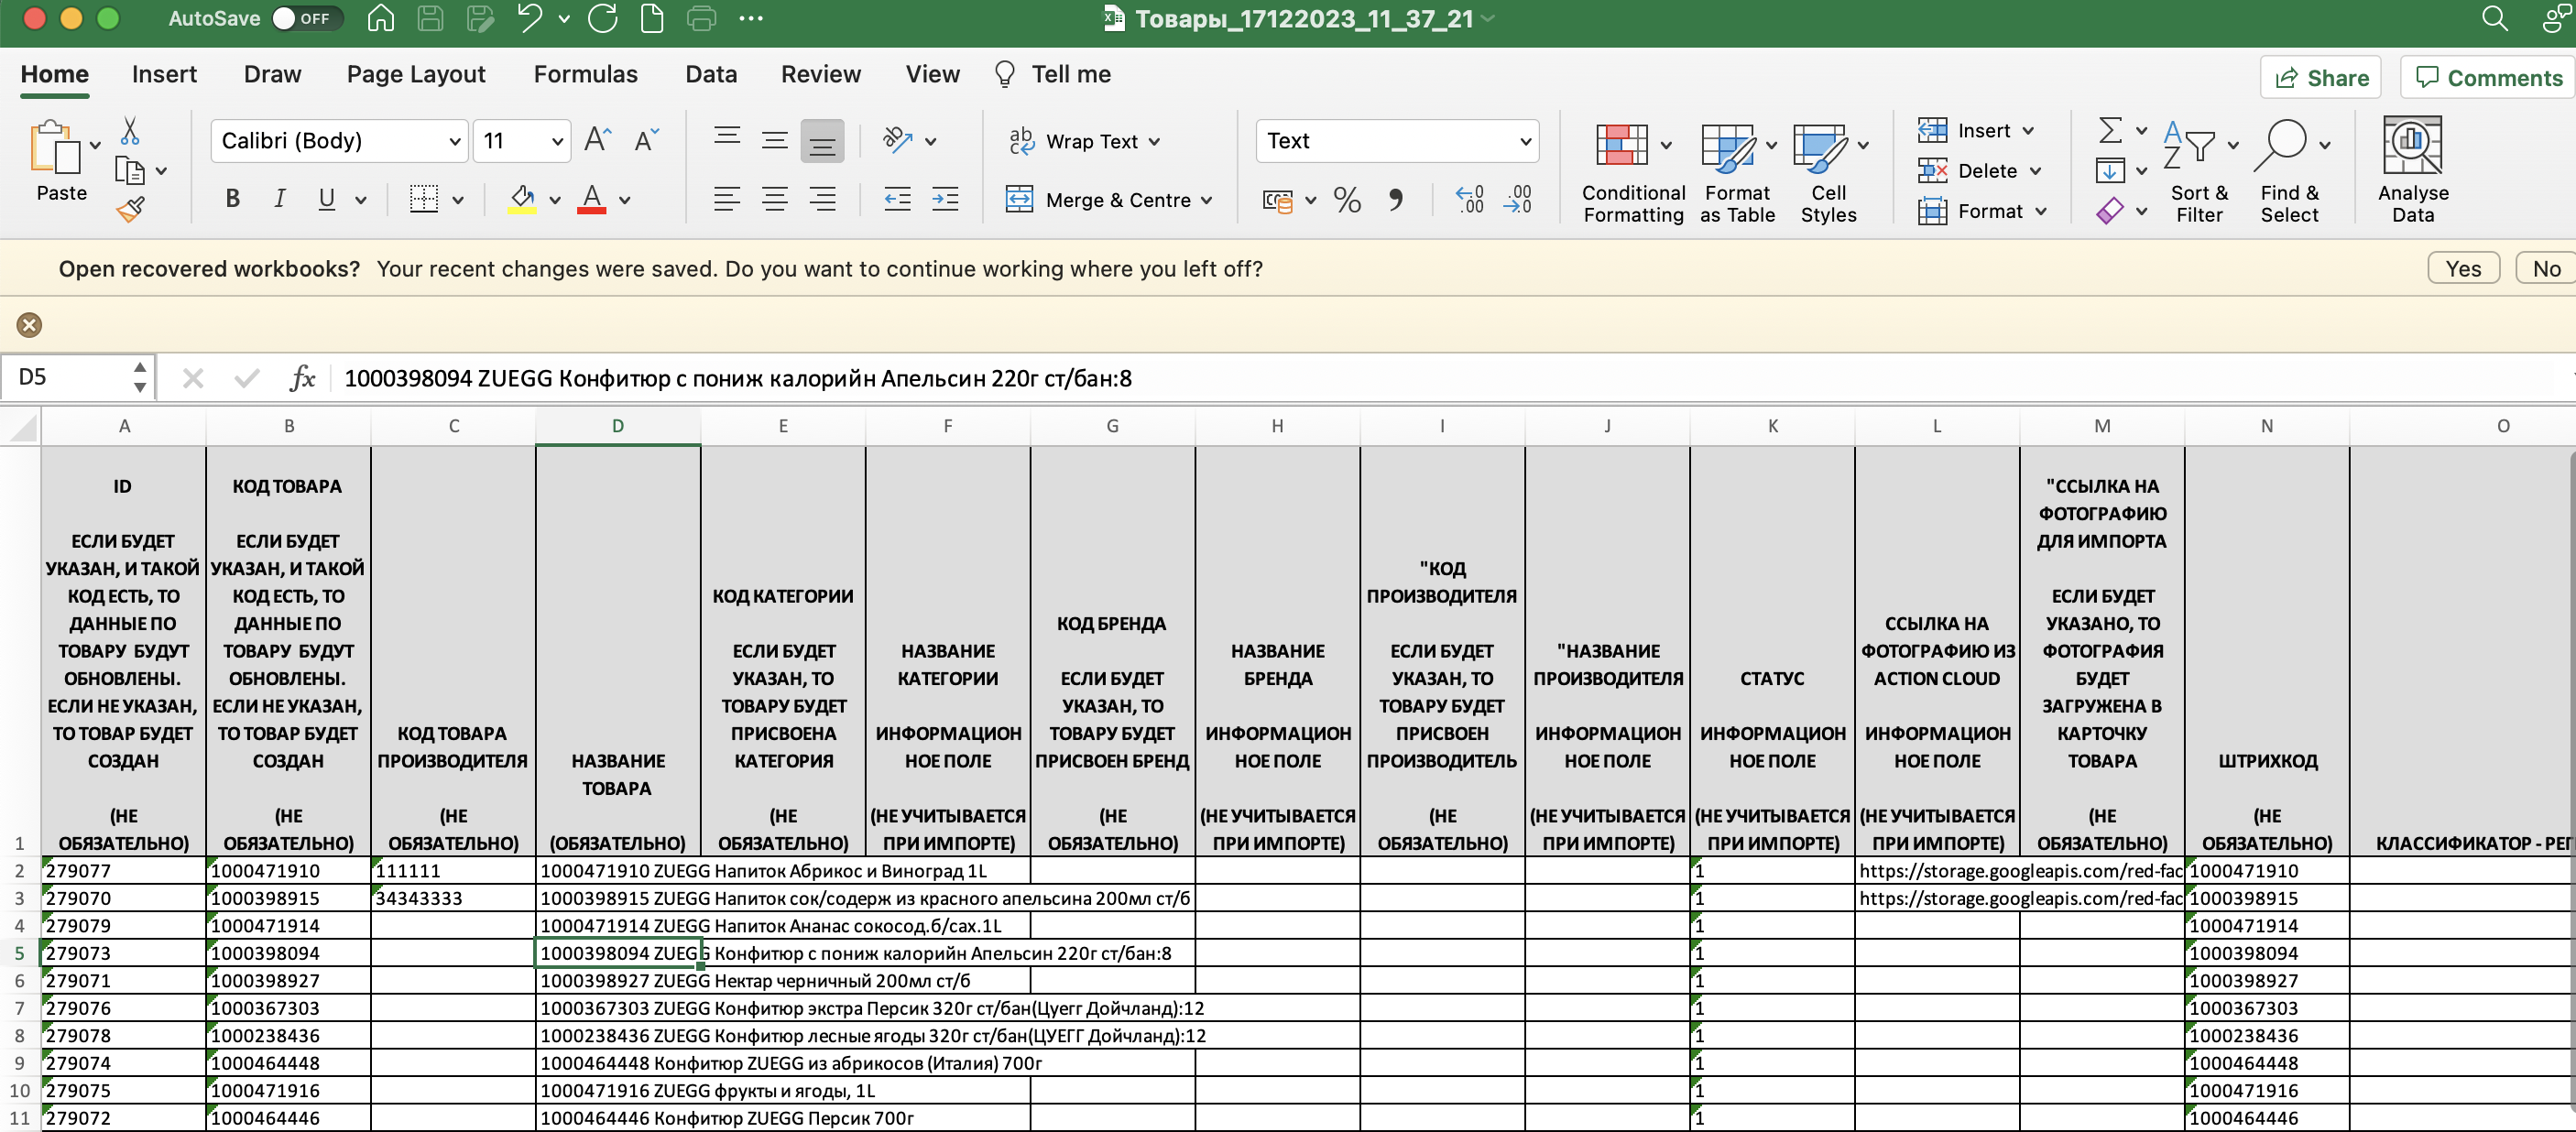Screen dimensions: 2576x1132
Task: Click the Undo arrow icon
Action: tap(530, 18)
